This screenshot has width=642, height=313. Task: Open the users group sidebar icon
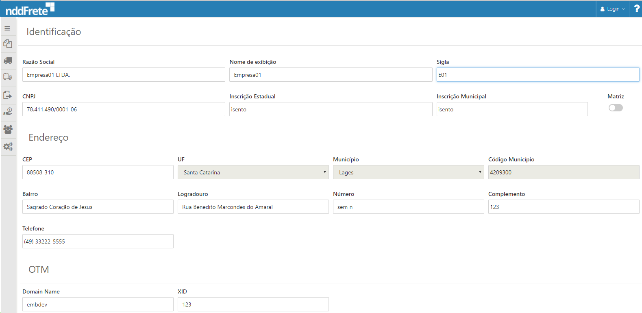pyautogui.click(x=8, y=129)
